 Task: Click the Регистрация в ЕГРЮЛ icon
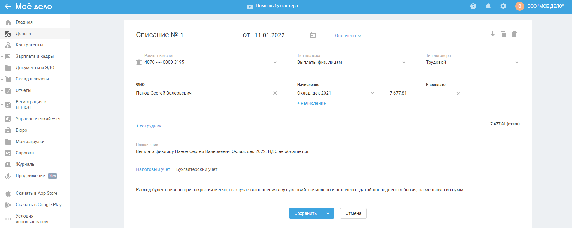[8, 105]
